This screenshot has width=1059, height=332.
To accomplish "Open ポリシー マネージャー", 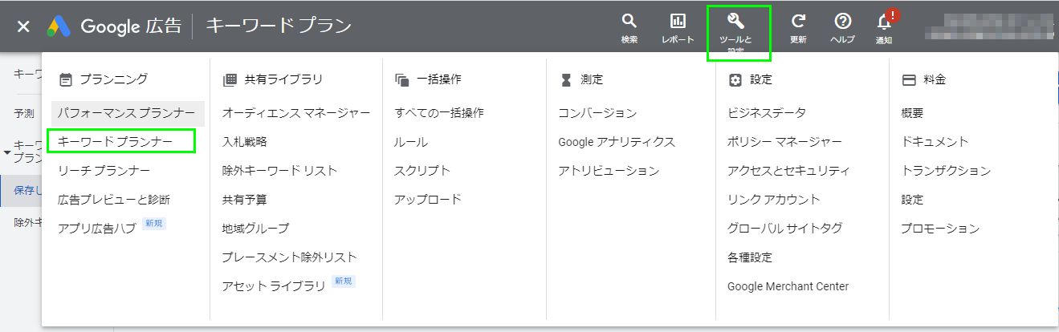I will (784, 142).
